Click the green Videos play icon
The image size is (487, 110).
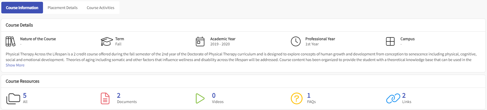(x=200, y=98)
